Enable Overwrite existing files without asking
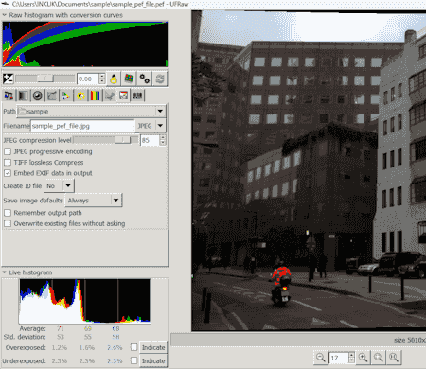 pyautogui.click(x=8, y=223)
